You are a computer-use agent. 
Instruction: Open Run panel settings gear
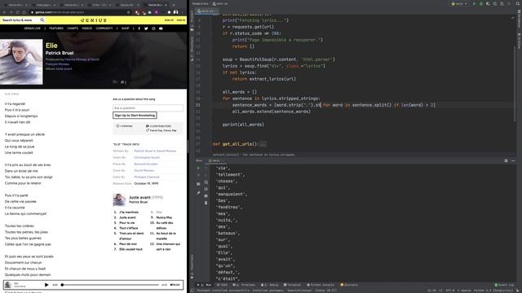coord(506,161)
